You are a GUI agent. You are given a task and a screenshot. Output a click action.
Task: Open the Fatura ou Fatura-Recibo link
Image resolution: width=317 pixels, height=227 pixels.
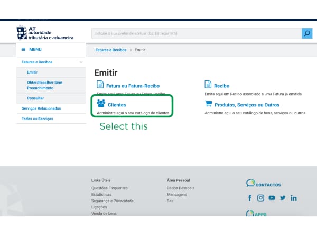(133, 86)
